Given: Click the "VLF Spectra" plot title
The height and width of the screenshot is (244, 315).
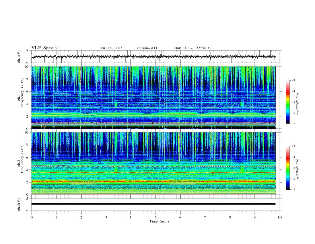Looking at the screenshot, I should tap(45, 48).
